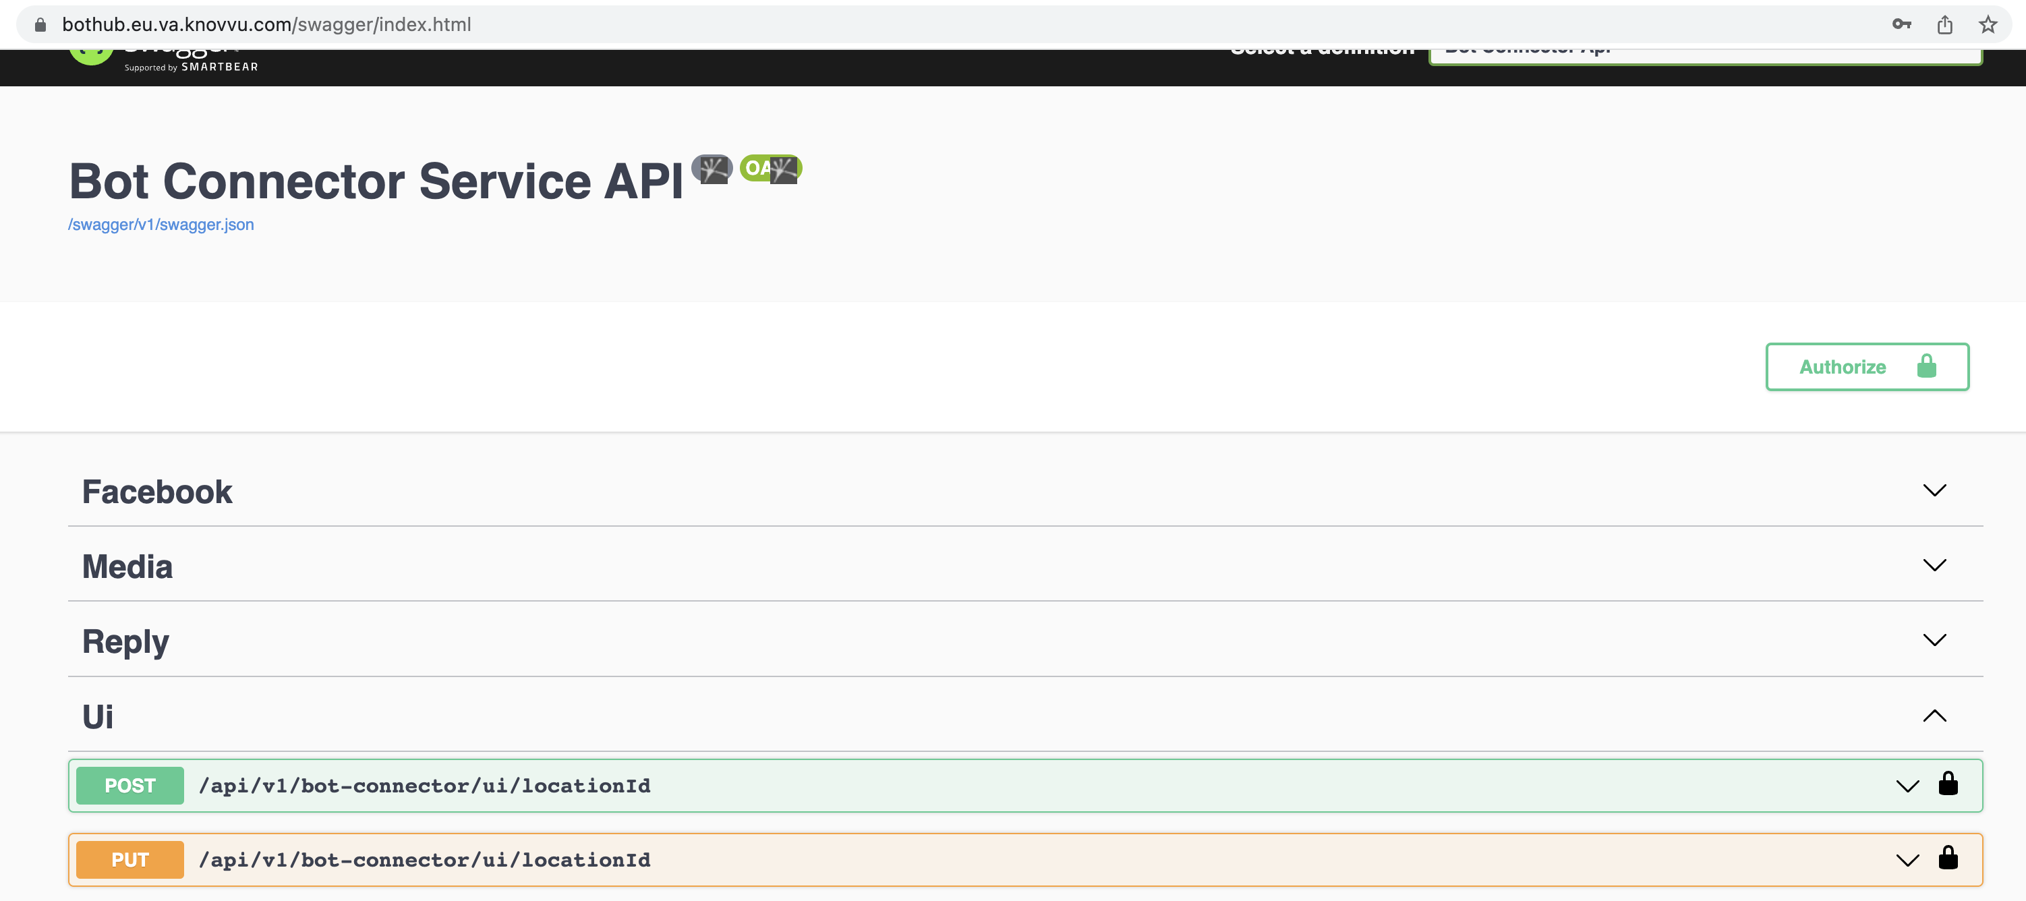Click the padlock site info icon

point(40,24)
